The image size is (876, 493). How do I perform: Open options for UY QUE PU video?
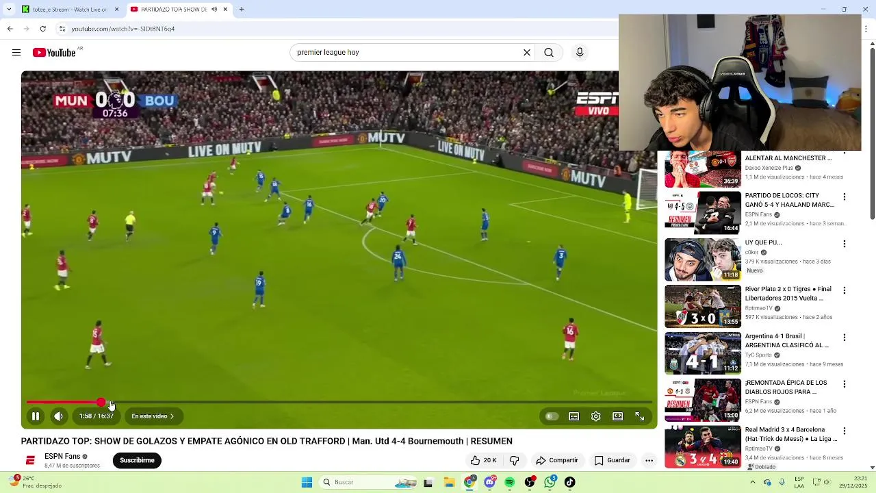coord(844,243)
